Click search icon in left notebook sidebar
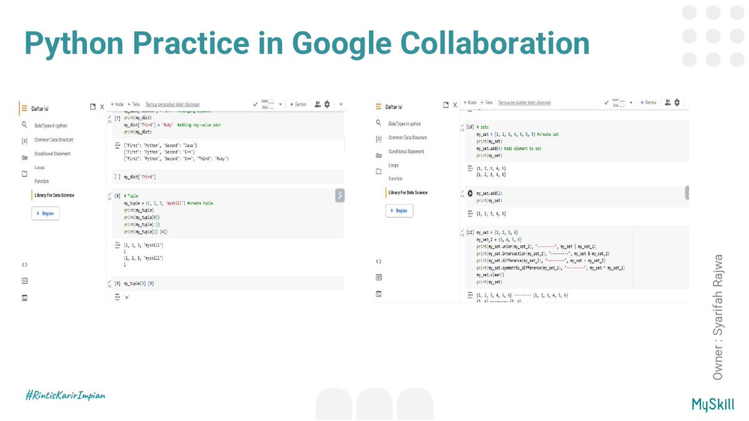This screenshot has height=421, width=749. tap(24, 125)
